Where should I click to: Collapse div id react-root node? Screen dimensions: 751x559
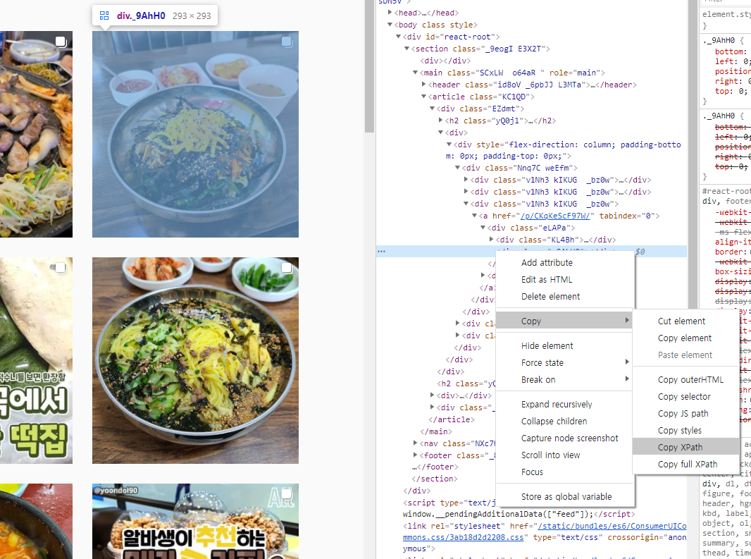click(398, 37)
